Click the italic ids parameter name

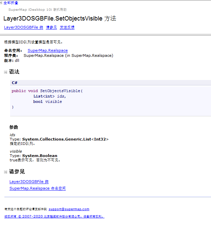pos(12,135)
